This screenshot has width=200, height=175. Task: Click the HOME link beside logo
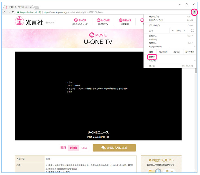click(x=50, y=23)
